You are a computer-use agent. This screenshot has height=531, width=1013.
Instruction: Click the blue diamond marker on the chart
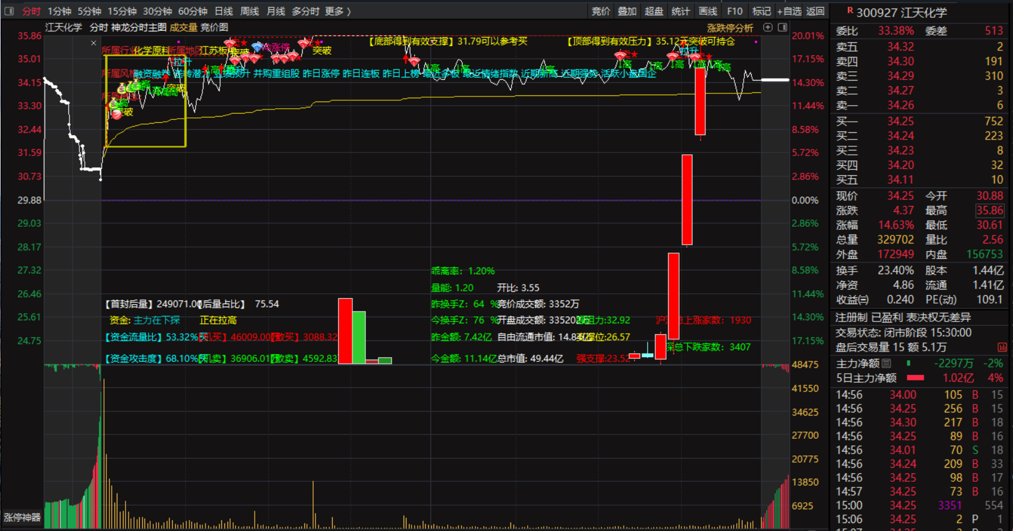click(257, 47)
